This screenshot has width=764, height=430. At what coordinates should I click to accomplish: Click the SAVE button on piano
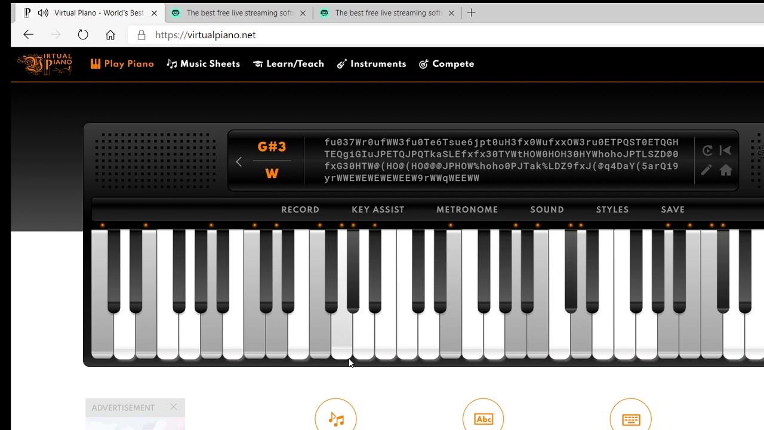(x=673, y=210)
